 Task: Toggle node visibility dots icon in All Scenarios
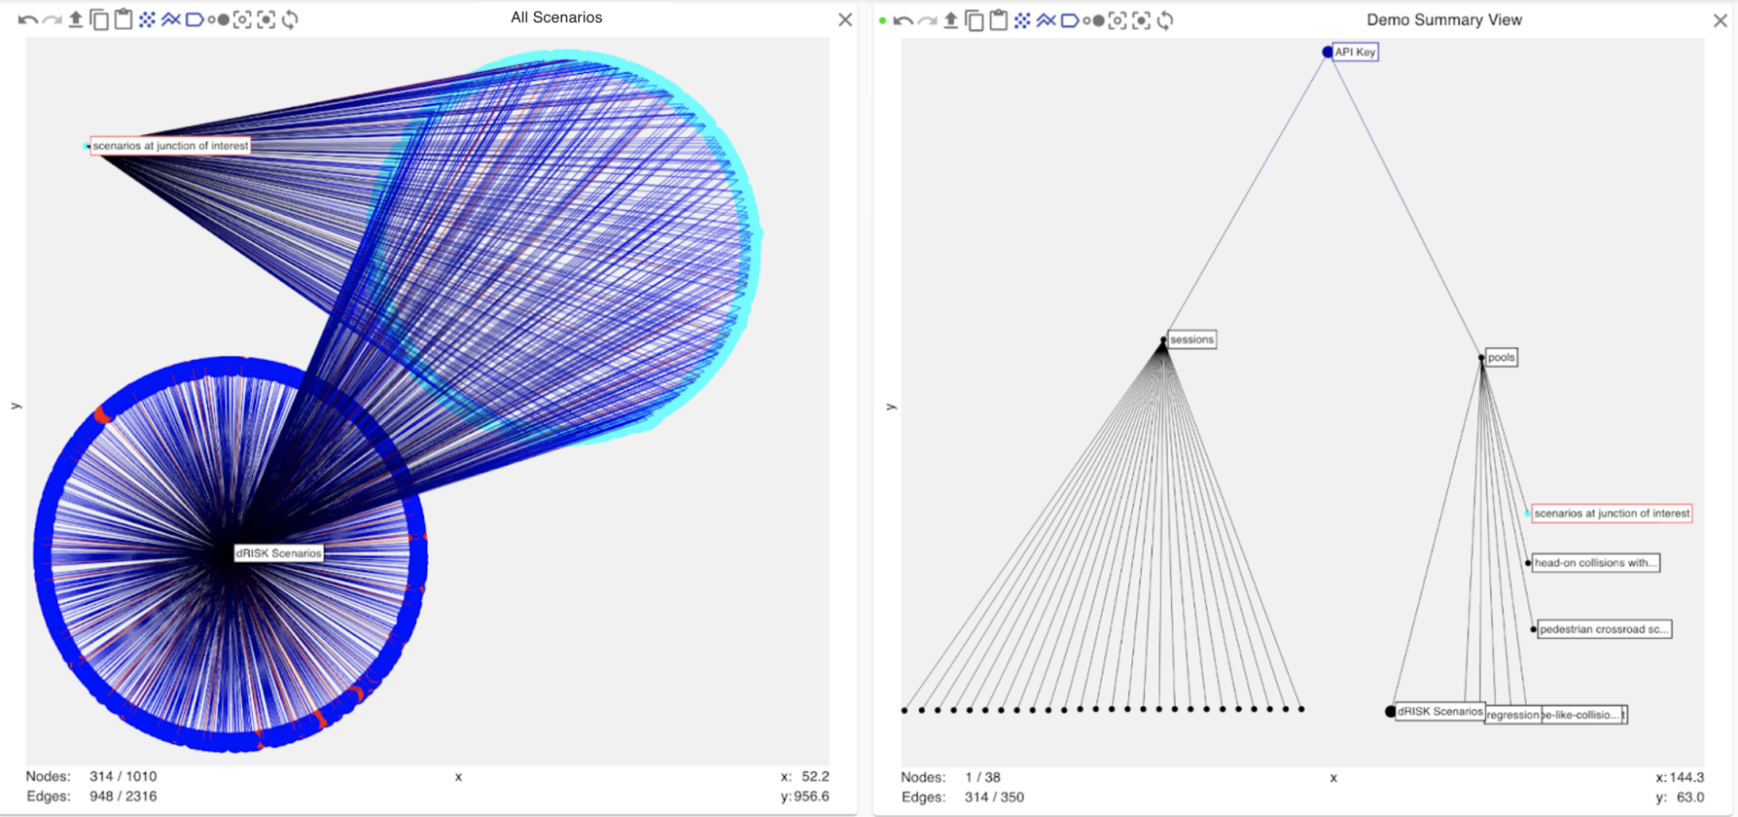tap(147, 19)
